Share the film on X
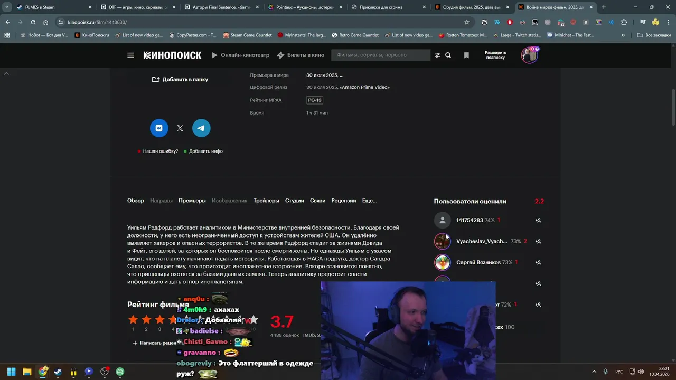 coord(180,128)
